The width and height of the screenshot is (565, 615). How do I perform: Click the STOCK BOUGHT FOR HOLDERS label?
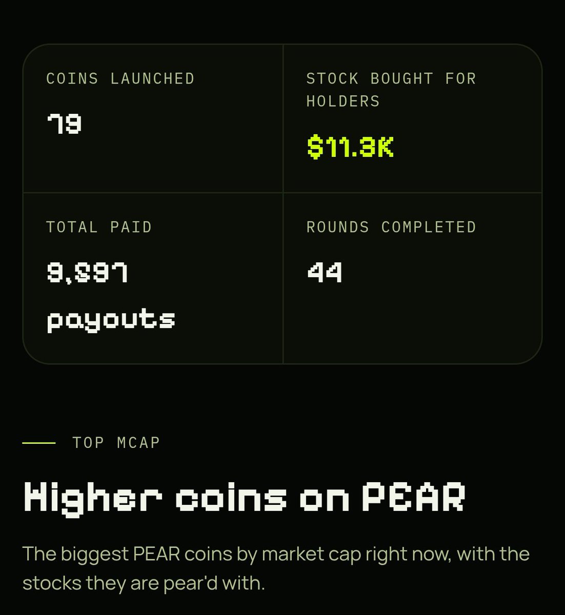[x=391, y=90]
